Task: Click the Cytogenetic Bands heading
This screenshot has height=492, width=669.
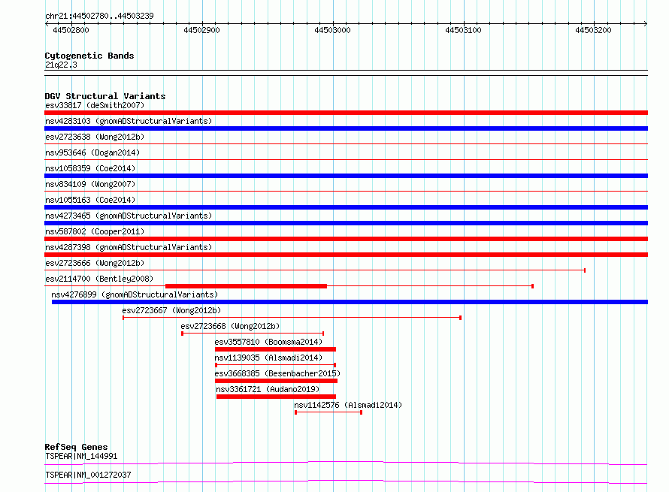Action: click(x=89, y=56)
